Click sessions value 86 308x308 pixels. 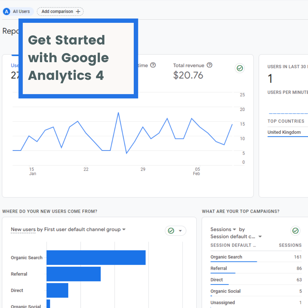(299, 268)
